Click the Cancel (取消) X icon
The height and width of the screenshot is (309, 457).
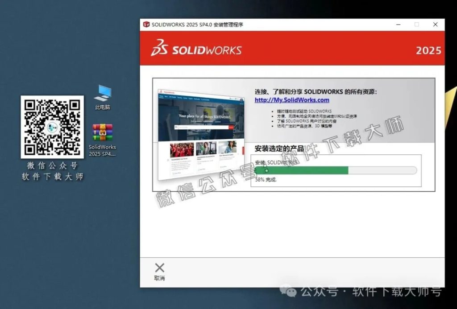pyautogui.click(x=159, y=268)
